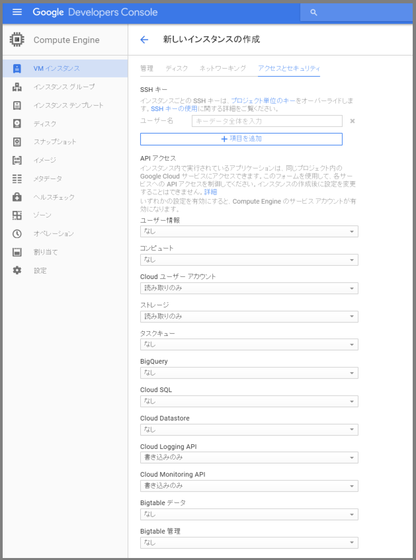
Task: Go back with the left arrow icon
Action: click(x=144, y=40)
